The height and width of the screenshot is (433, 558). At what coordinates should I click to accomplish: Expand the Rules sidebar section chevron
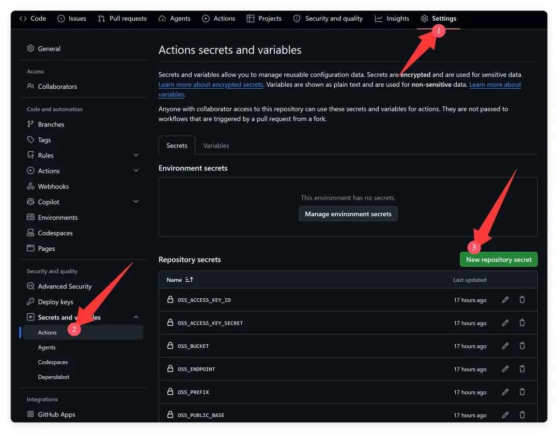(136, 155)
